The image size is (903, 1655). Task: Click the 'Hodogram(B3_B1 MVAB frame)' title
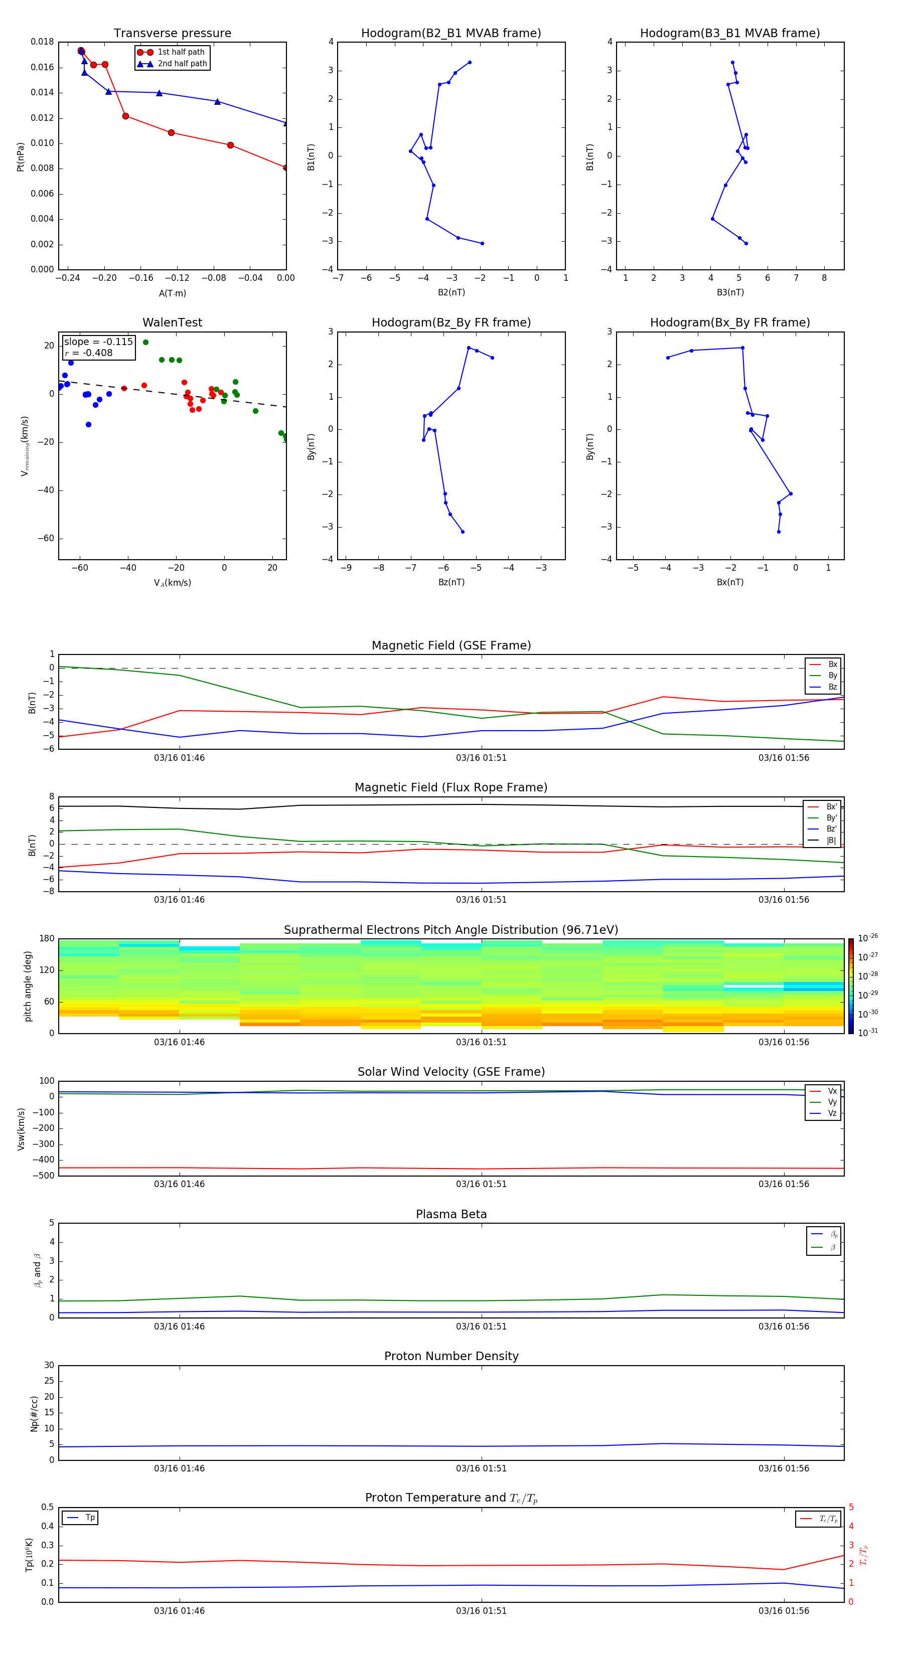pos(730,34)
